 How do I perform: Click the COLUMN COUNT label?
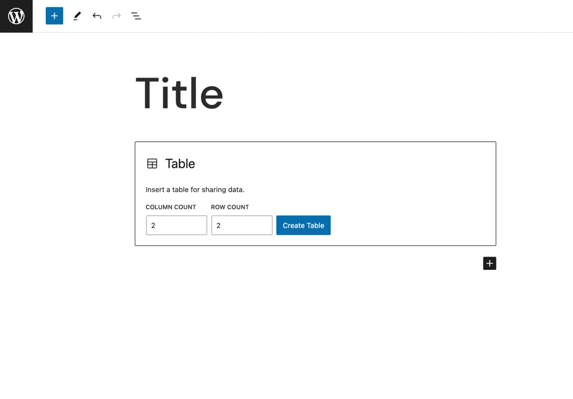tap(171, 207)
